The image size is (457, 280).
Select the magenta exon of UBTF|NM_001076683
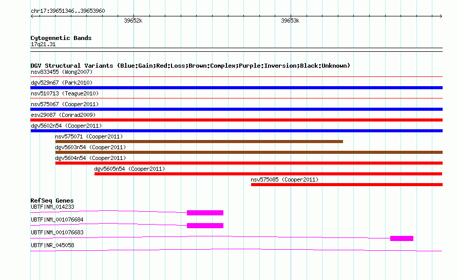click(x=402, y=238)
